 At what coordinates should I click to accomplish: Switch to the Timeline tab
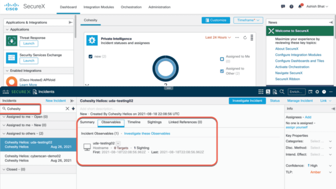click(134, 122)
